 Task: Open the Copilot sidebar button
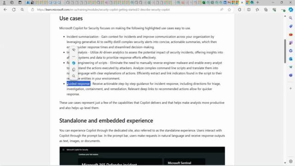coord(291,10)
